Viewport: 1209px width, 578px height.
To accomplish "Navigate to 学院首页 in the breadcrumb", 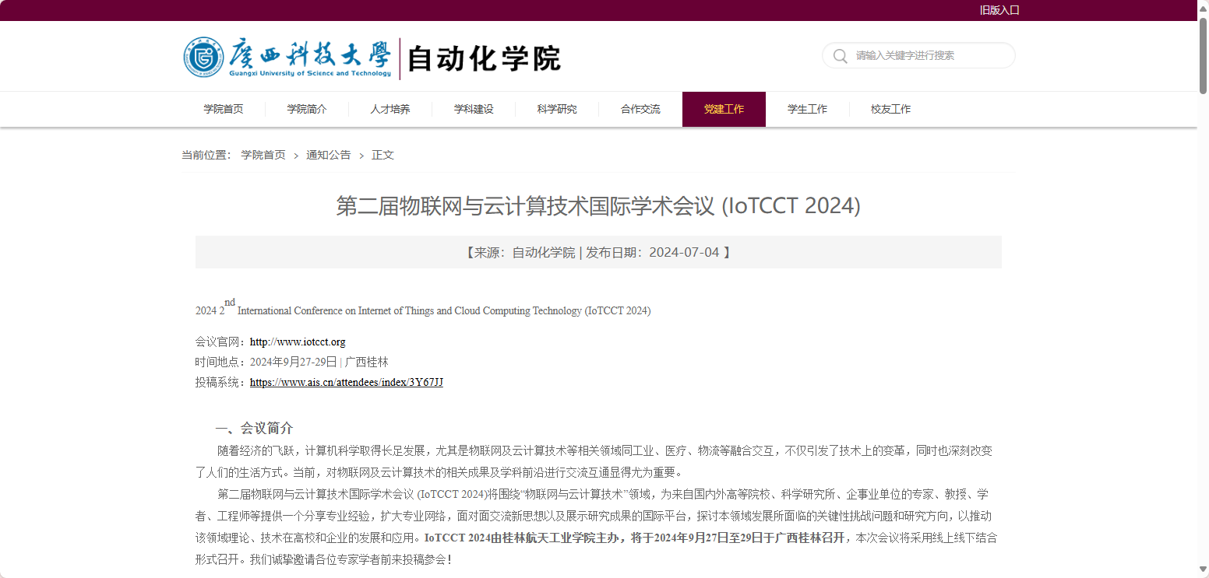I will click(262, 155).
